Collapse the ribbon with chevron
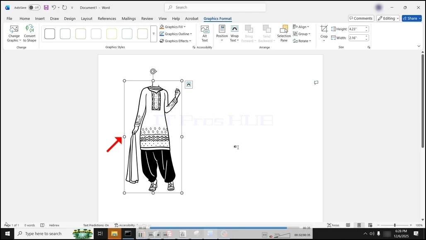Screen dimensions: 426x240 419,46
